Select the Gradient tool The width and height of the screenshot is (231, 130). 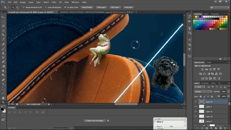[x=3, y=66]
